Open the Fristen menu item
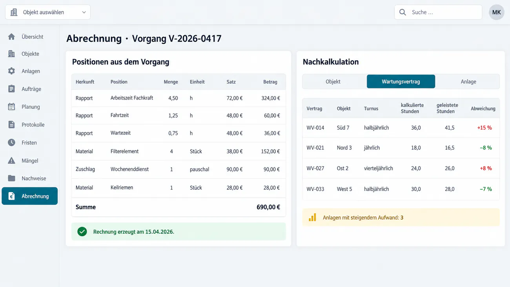The width and height of the screenshot is (510, 287). click(x=30, y=143)
